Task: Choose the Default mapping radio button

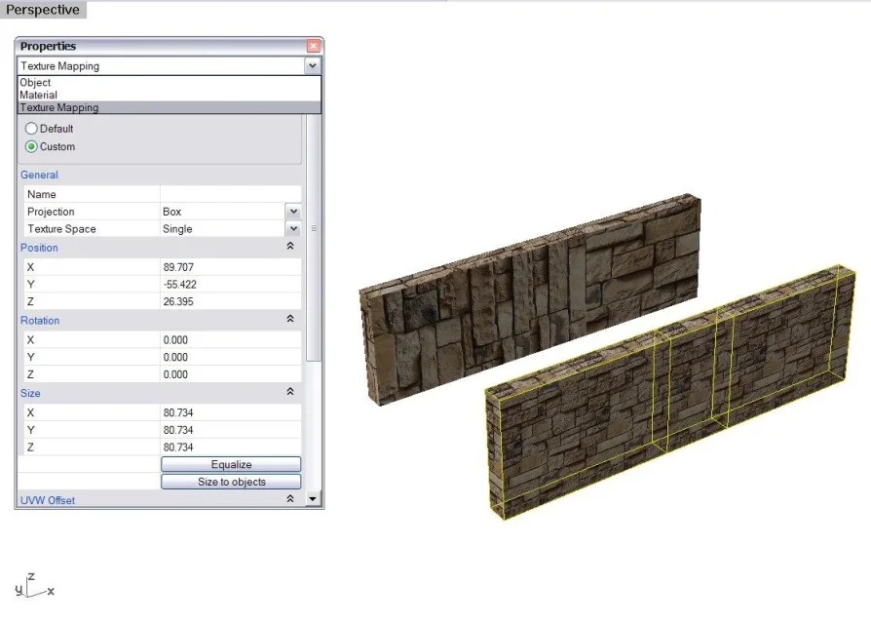Action: 31,129
